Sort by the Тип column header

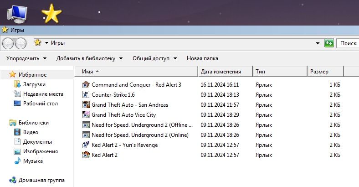[x=280, y=72]
